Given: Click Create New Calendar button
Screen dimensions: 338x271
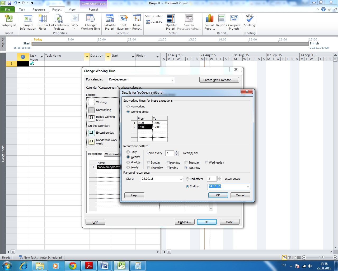Looking at the screenshot, I should point(219,80).
